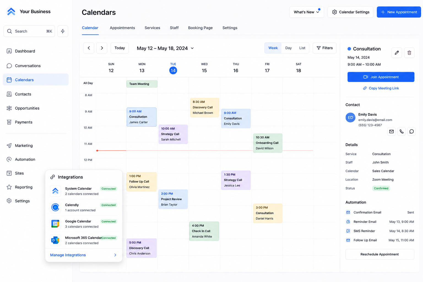Delete appointment using the trash icon
The height and width of the screenshot is (282, 423).
point(409,53)
